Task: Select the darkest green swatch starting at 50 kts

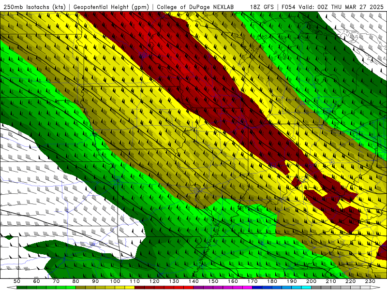Action: (21, 287)
